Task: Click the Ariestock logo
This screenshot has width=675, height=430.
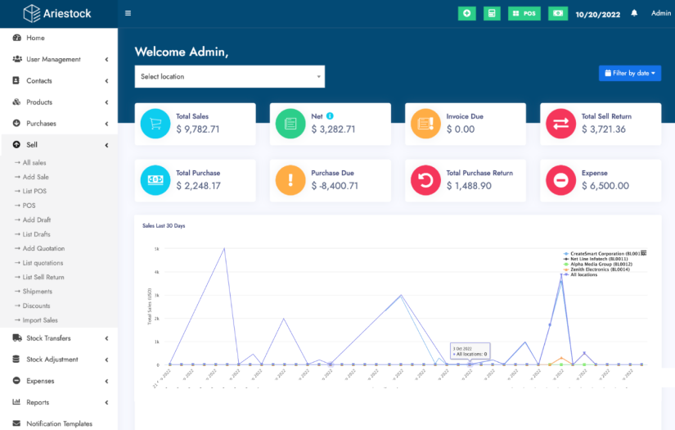Action: point(57,13)
